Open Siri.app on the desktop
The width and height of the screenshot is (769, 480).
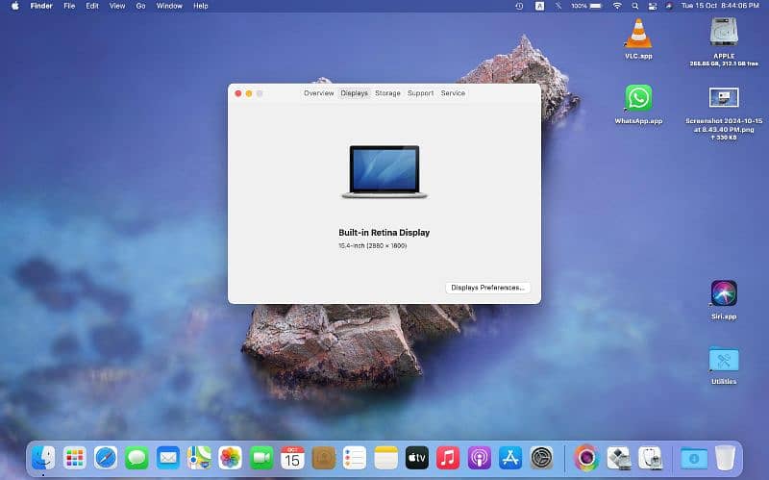723,292
